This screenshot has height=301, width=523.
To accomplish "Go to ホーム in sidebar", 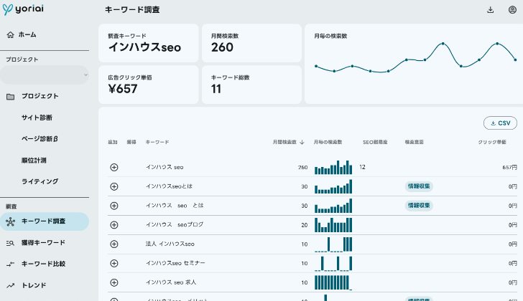I will coord(27,34).
